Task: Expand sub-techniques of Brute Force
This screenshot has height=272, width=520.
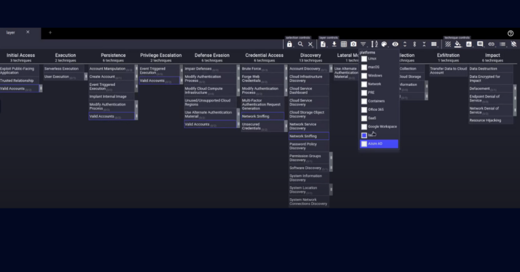Action: 286,68
